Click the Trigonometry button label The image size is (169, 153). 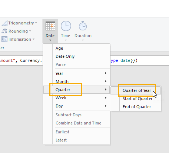pyautogui.click(x=21, y=23)
